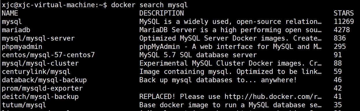Image resolution: width=360 pixels, height=111 pixels.
Task: Select mysql/mysql-cluster row name
Action: 40,63
